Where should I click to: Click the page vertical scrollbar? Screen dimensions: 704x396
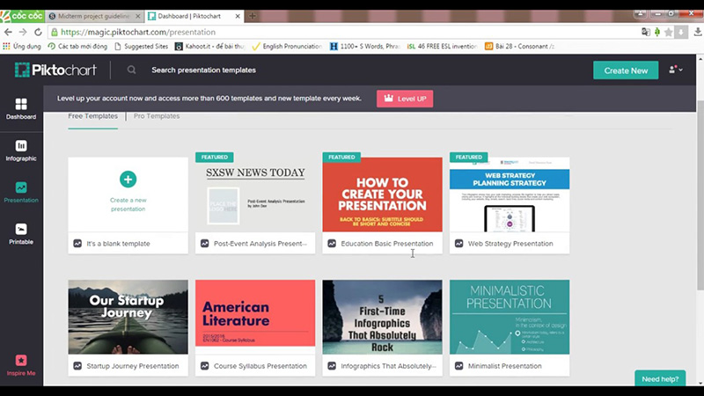click(700, 195)
